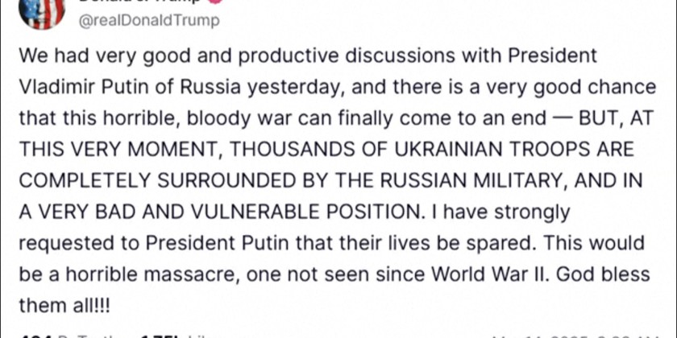Click the closing line "them all!!!"

[x=63, y=305]
